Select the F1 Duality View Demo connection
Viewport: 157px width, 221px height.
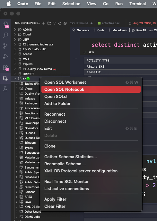click(x=40, y=69)
